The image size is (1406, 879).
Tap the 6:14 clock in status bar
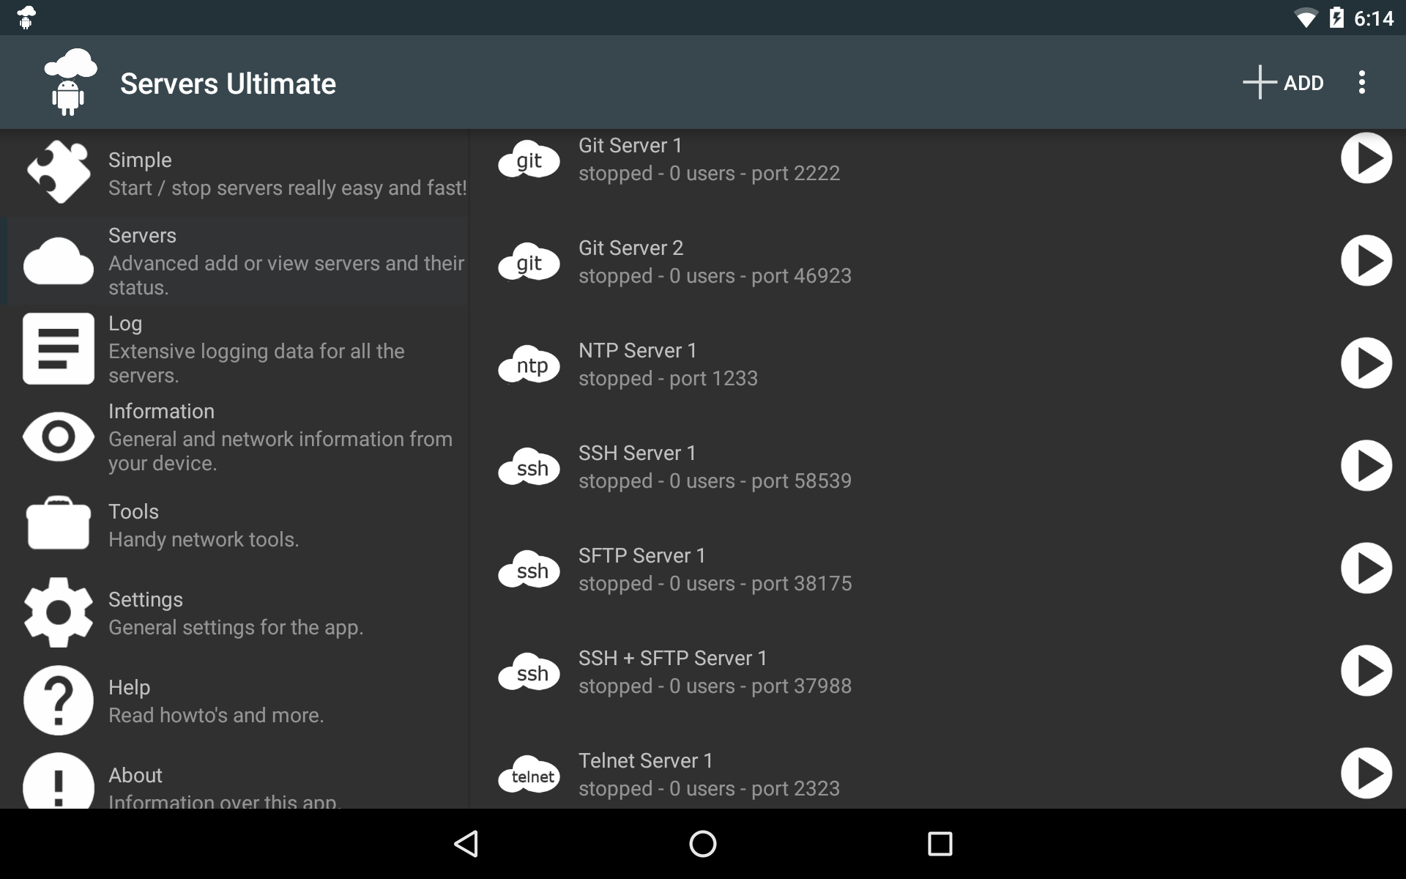click(x=1374, y=18)
